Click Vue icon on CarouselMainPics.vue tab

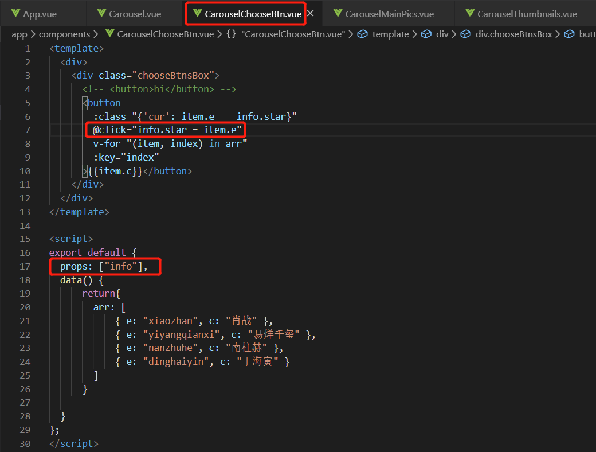[x=338, y=13]
